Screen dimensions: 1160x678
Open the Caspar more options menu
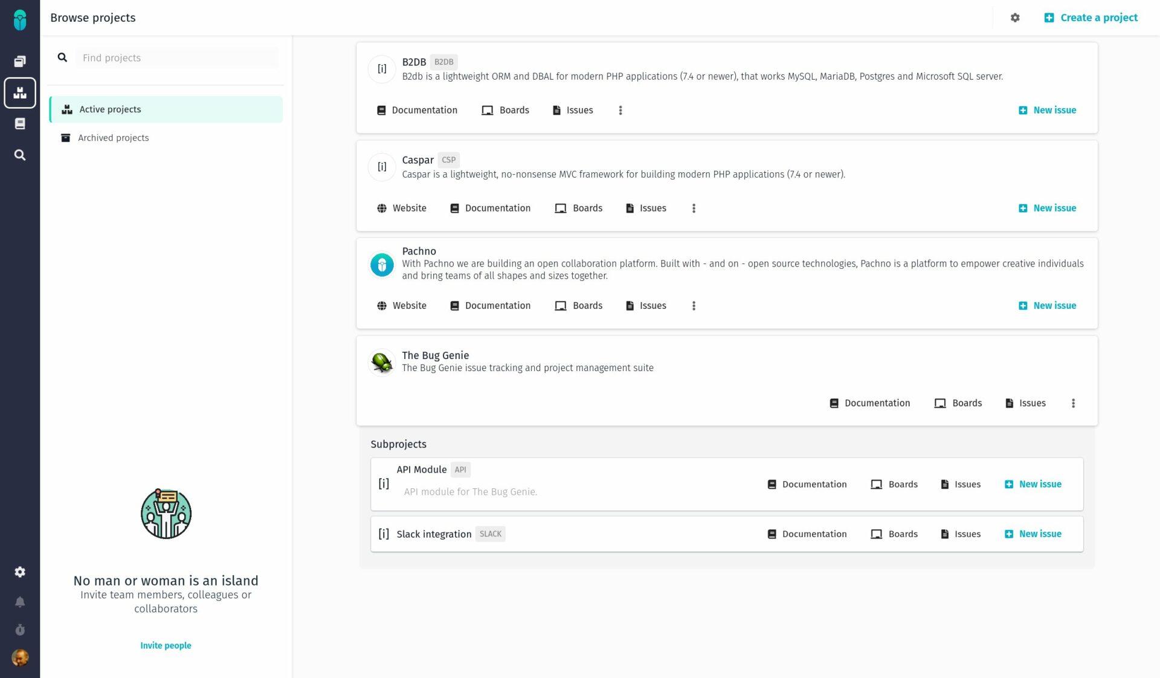[x=694, y=208]
